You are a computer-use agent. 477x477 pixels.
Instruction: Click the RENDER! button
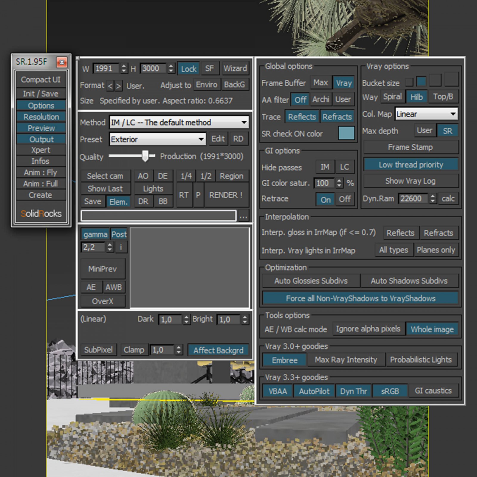[x=226, y=195]
